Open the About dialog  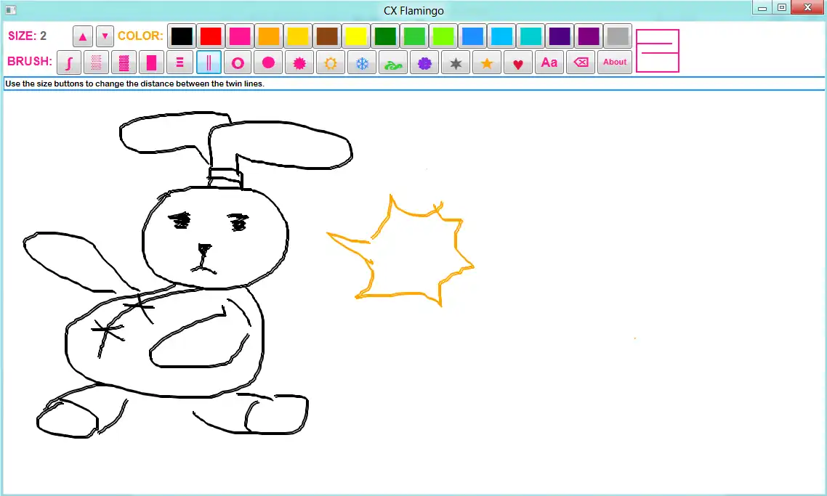(x=615, y=62)
